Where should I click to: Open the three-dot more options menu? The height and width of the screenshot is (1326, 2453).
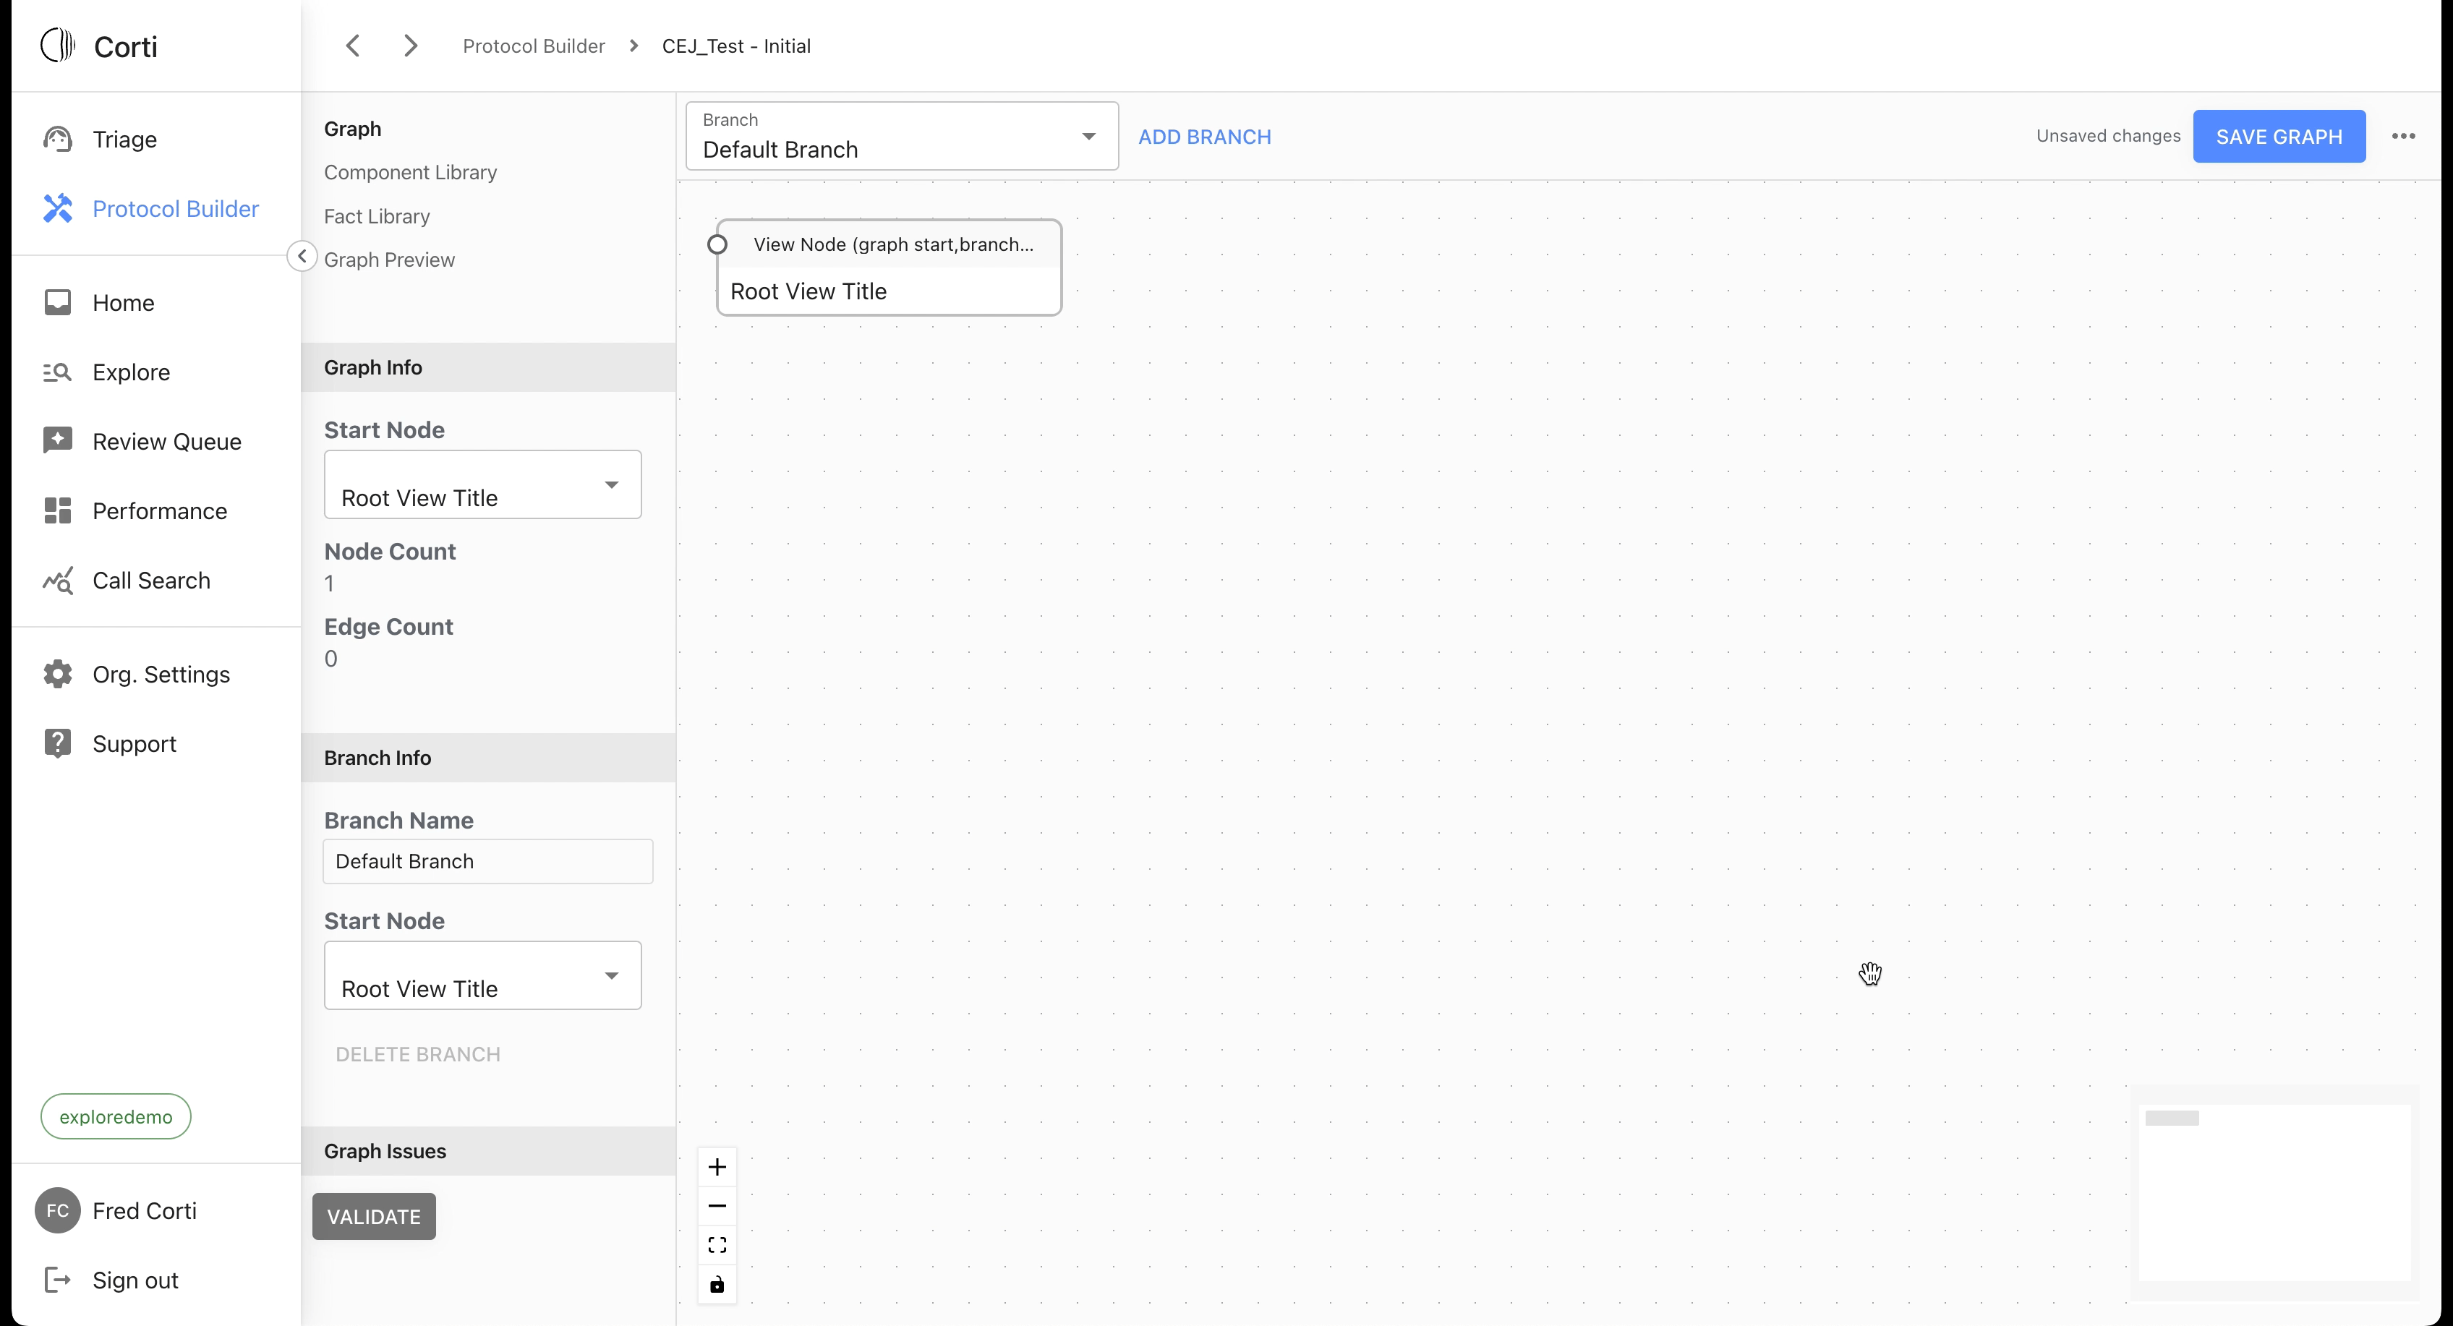(2402, 136)
